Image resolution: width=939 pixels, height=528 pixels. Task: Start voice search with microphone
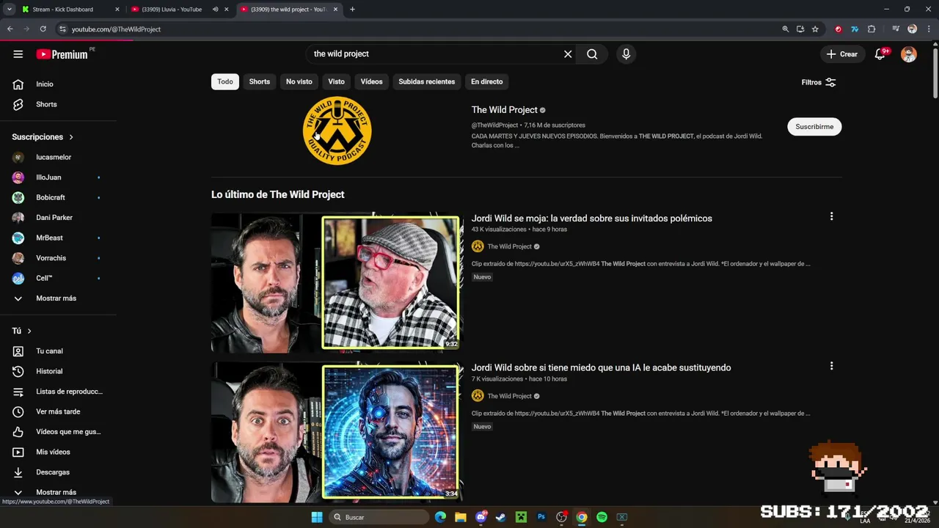[626, 54]
